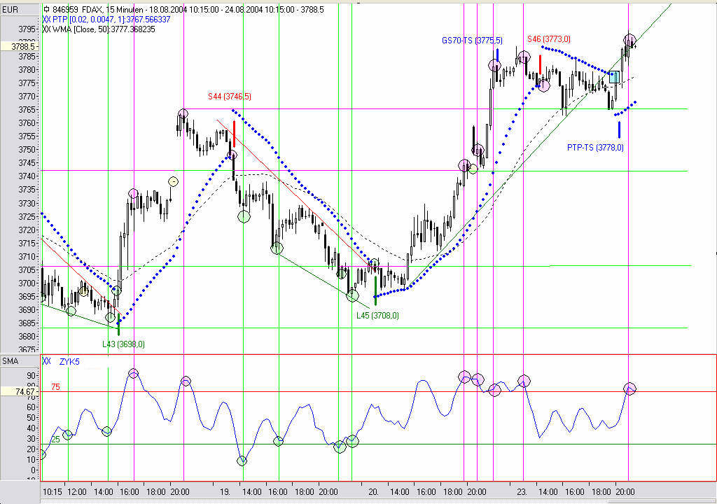Click the 3788.5 current price marker
Screen dimensions: 717x504
[x=20, y=47]
